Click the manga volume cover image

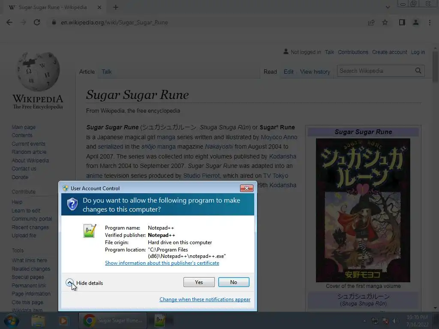(363, 210)
